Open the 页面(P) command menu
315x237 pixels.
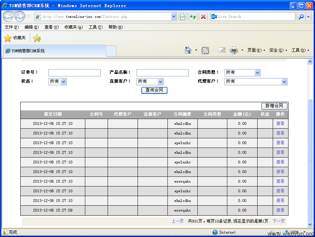[256, 50]
